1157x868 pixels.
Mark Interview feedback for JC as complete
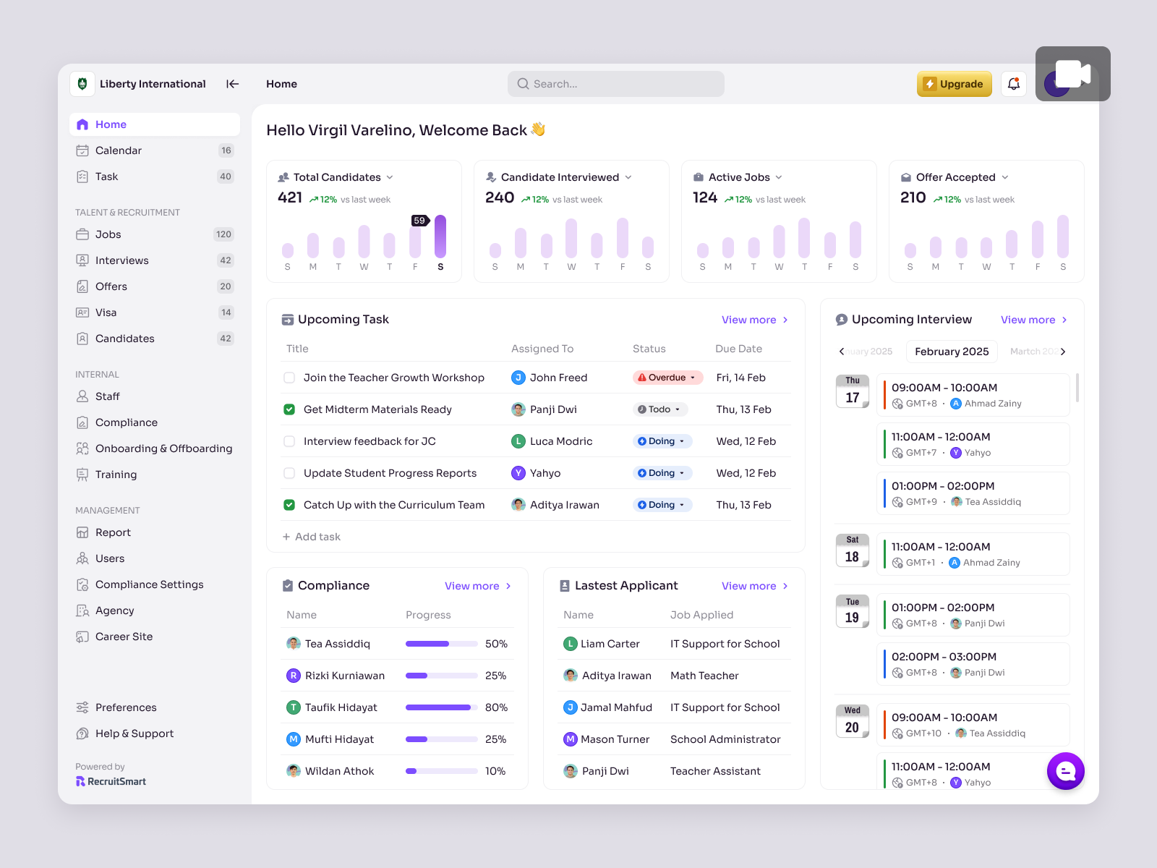289,441
